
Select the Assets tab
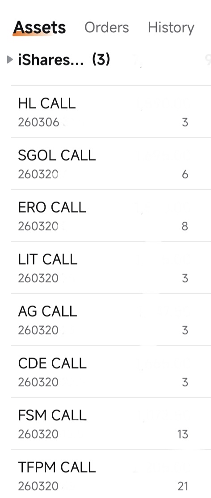click(x=39, y=28)
